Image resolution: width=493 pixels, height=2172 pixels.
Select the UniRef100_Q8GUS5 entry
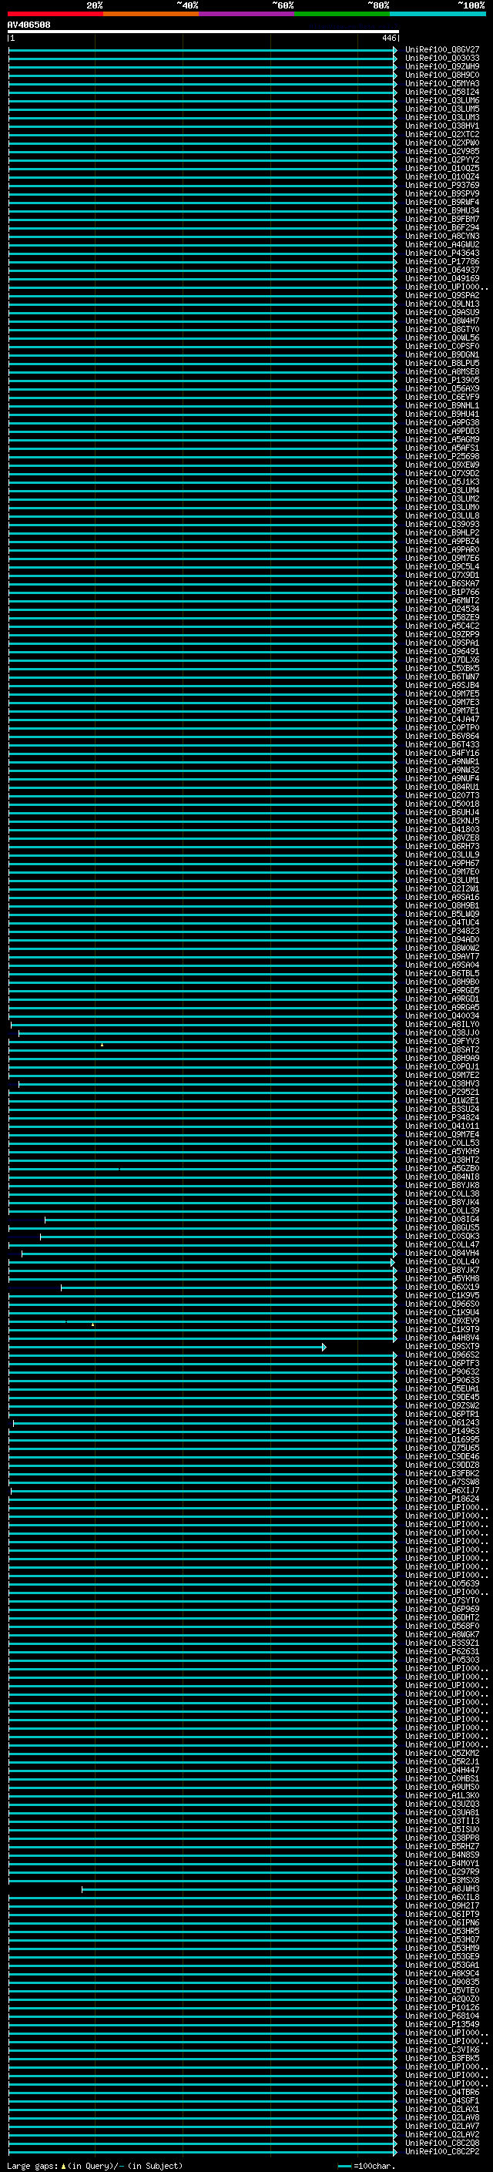(442, 1228)
